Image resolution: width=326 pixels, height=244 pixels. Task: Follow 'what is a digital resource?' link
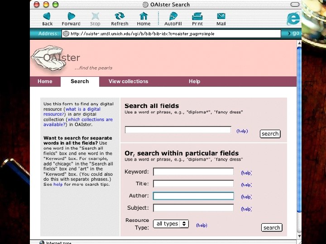pos(73,112)
